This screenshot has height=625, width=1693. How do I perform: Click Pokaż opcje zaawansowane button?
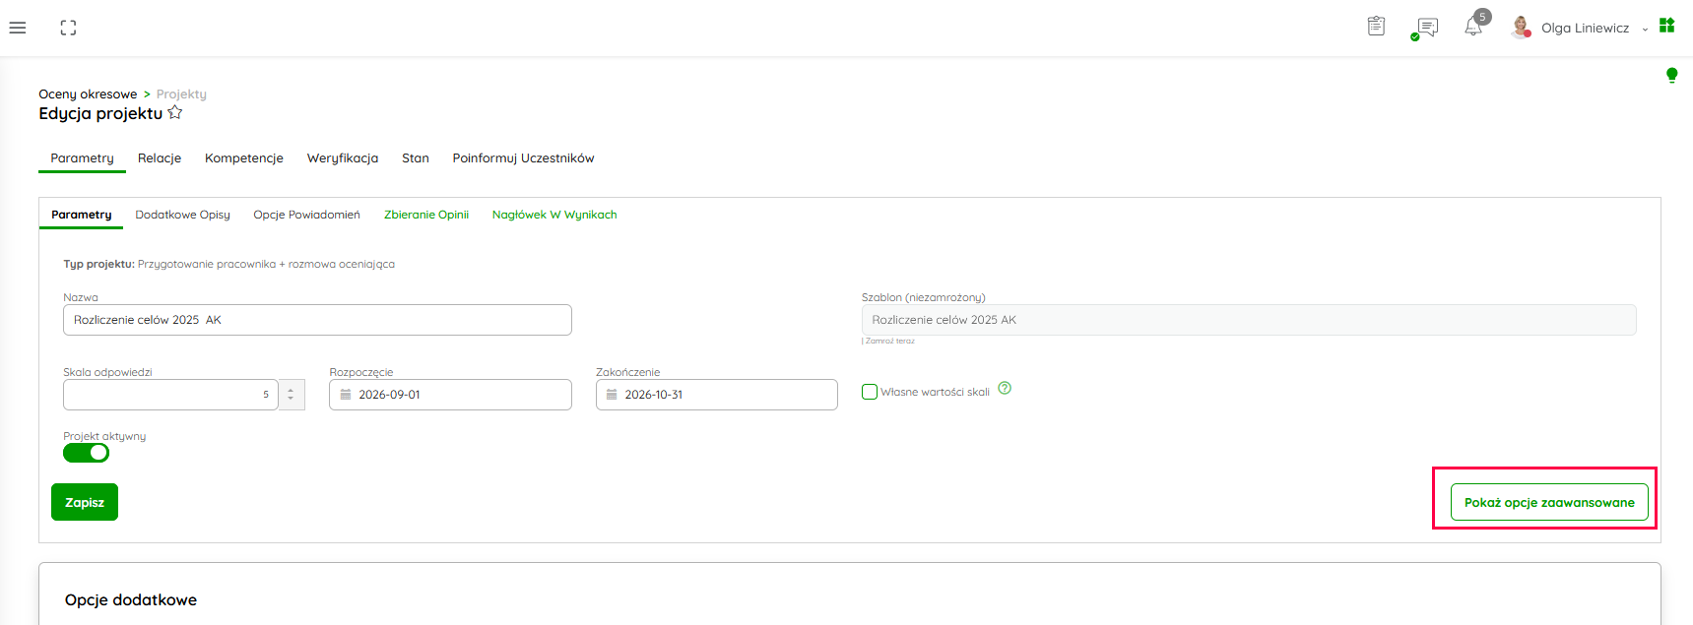[1549, 502]
